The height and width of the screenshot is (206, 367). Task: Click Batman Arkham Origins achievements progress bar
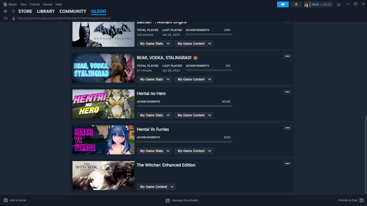(x=209, y=34)
